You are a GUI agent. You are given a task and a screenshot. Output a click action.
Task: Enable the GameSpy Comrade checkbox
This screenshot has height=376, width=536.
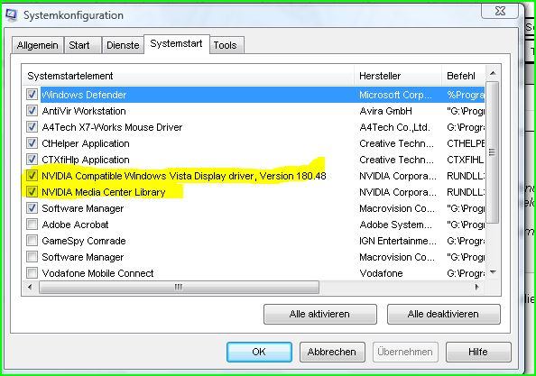pos(32,241)
